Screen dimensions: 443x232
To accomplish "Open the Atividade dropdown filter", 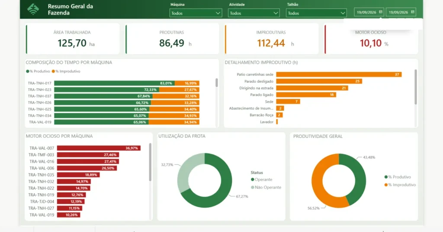I will click(x=254, y=13).
